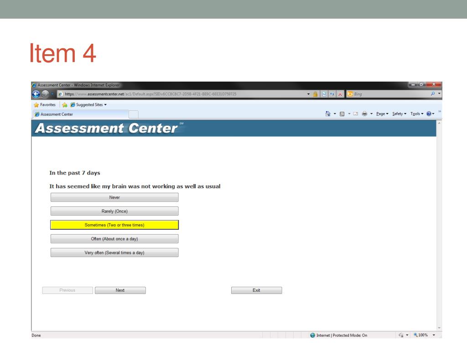Toggle Compatibility View torn-page icon
The width and height of the screenshot is (467, 350).
324,94
